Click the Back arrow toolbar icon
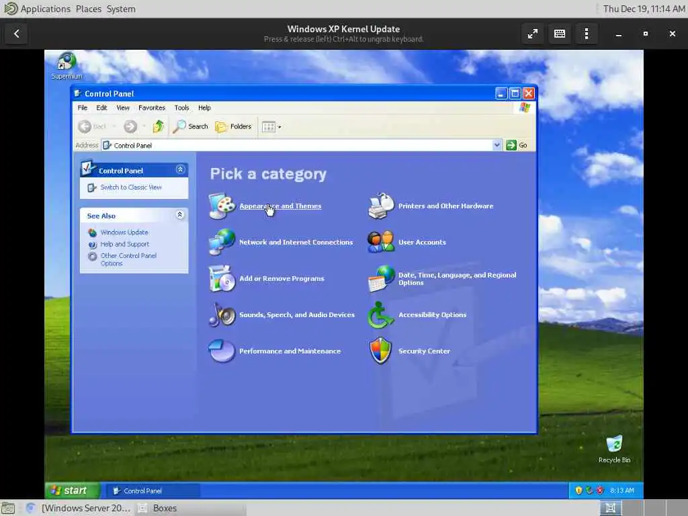 [85, 126]
